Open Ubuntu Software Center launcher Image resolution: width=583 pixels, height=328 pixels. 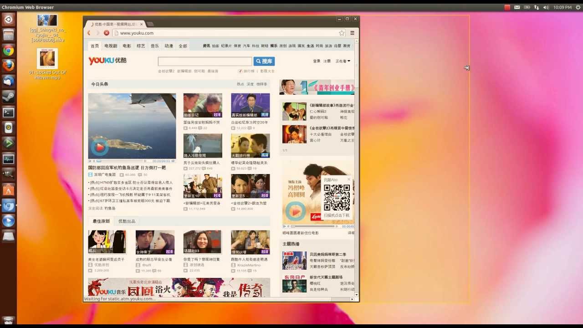click(x=8, y=190)
